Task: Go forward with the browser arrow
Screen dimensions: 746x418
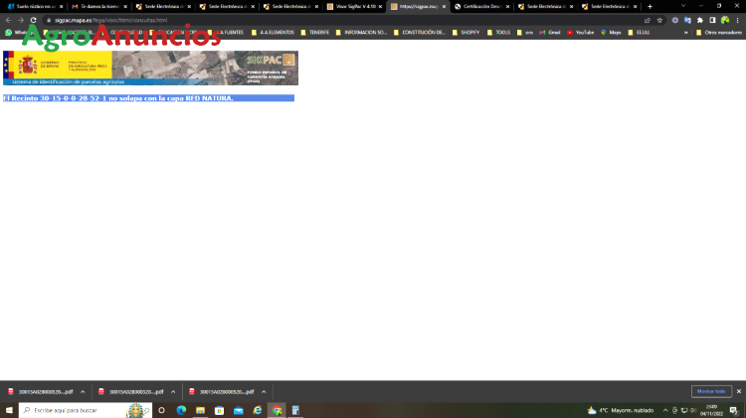Action: point(21,21)
